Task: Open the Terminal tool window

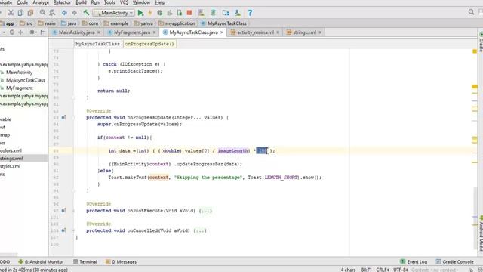Action: [85, 262]
